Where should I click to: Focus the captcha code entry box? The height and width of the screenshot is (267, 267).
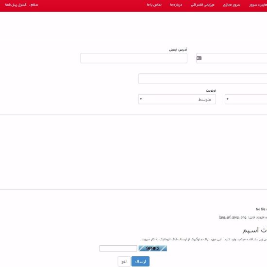(118, 248)
